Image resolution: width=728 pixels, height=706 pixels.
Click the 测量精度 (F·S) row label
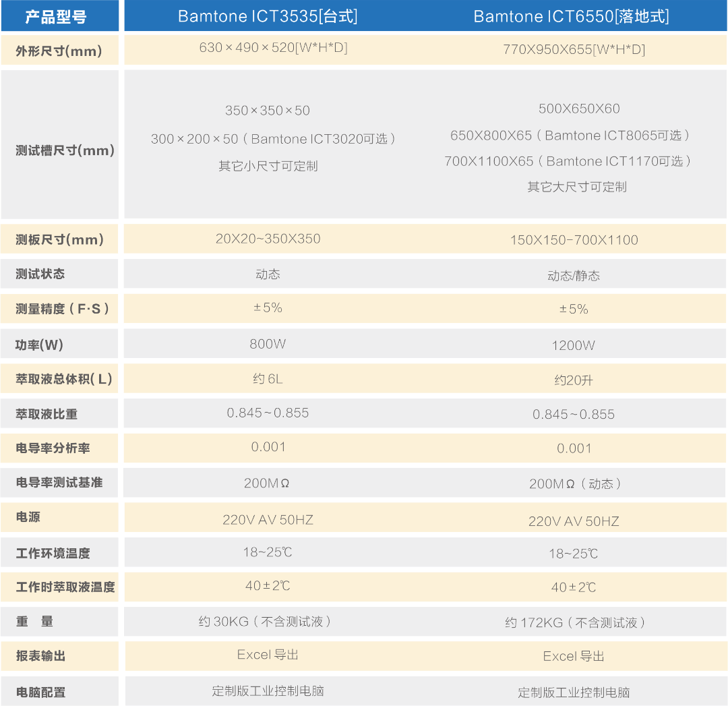point(62,309)
